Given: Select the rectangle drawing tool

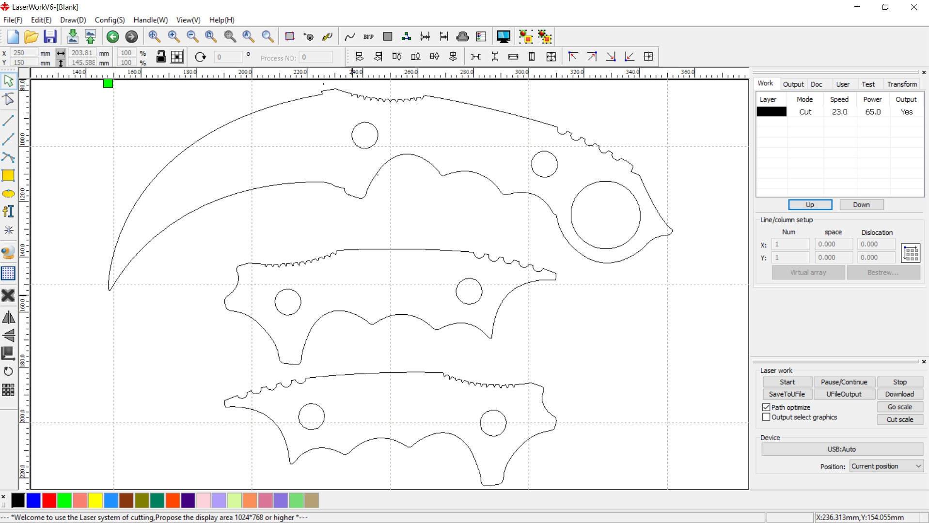Looking at the screenshot, I should pyautogui.click(x=8, y=175).
